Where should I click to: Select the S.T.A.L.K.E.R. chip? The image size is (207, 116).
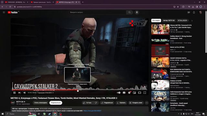coord(183,20)
